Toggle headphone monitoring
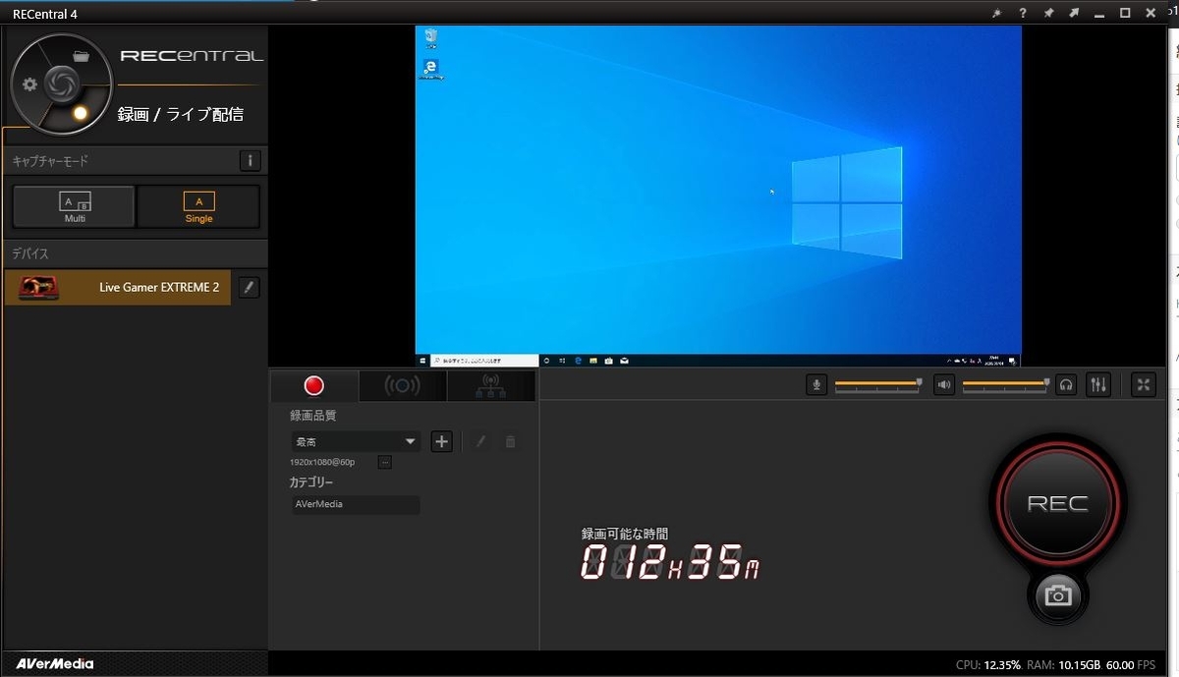Image resolution: width=1179 pixels, height=677 pixels. [1066, 385]
